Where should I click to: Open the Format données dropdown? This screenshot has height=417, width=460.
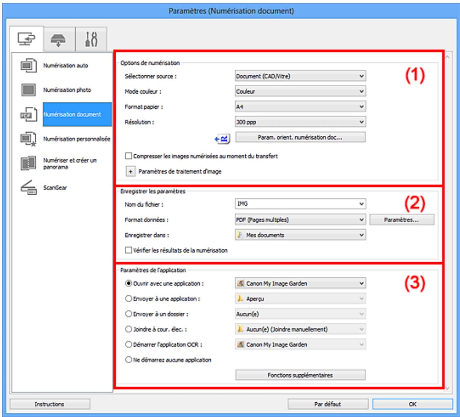(300, 219)
